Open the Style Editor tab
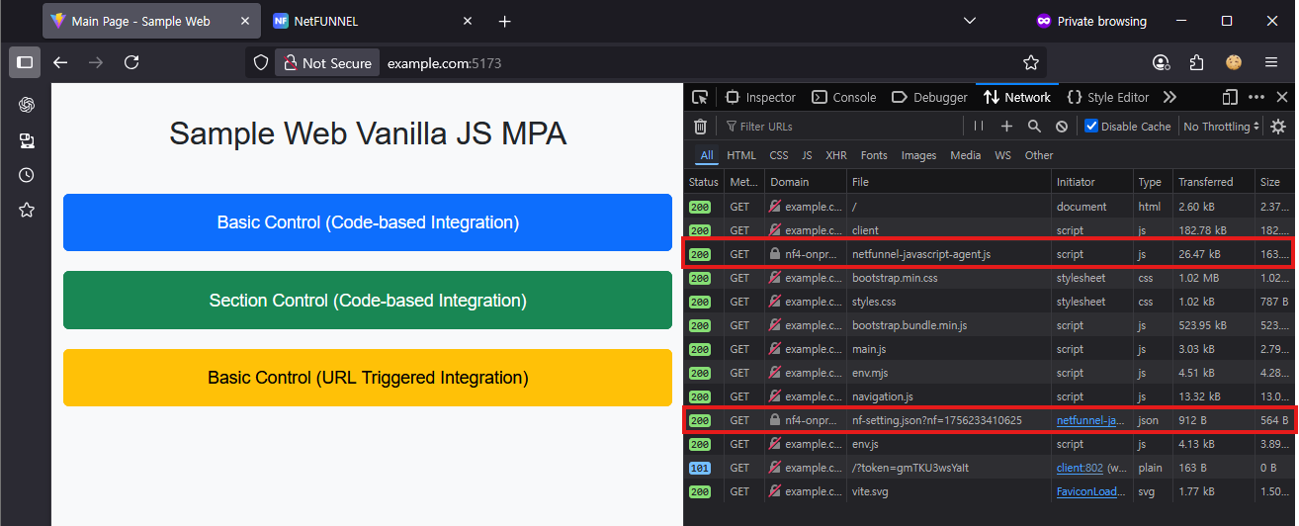This screenshot has width=1299, height=526. click(x=1108, y=97)
